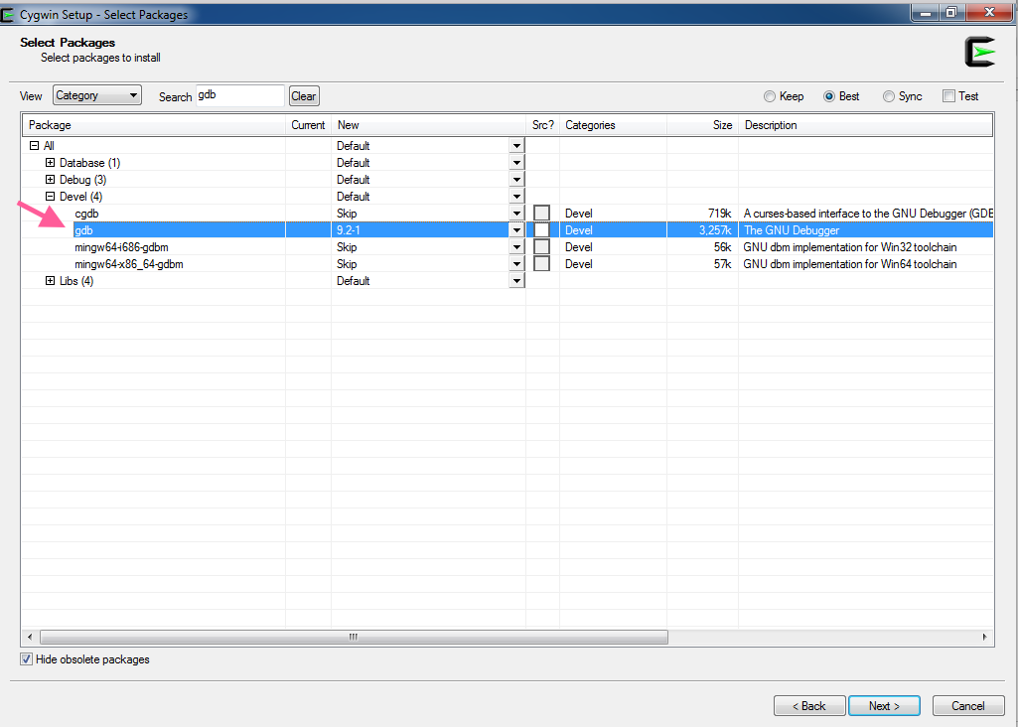Click 'GNU dbm implementation for Win64 toolchain'
This screenshot has width=1018, height=727.
point(850,263)
